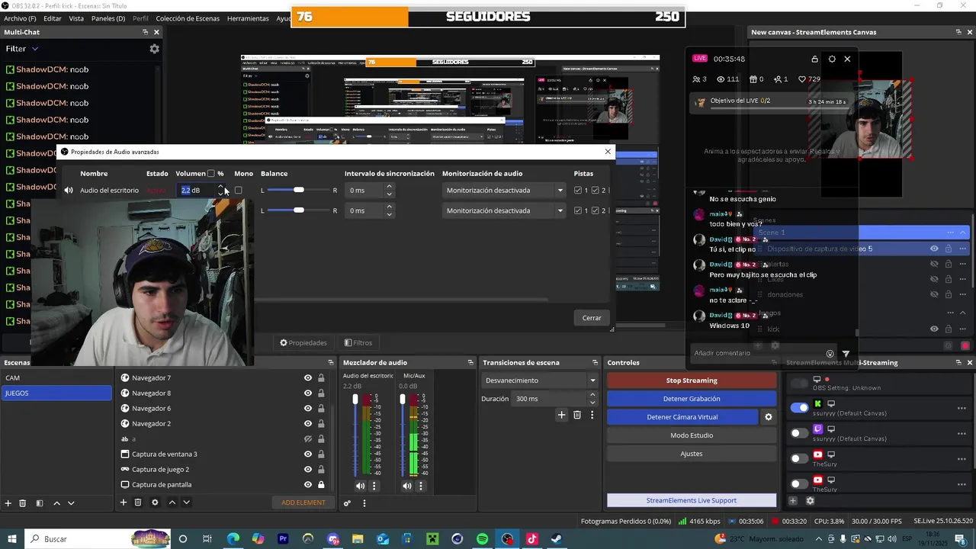
Task: Open Multi-Streaming settings gear
Action: pos(810,501)
